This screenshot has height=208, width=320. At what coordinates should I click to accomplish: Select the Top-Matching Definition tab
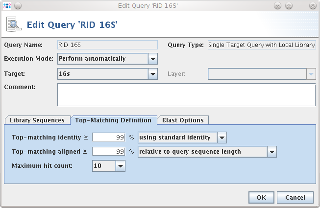114,120
